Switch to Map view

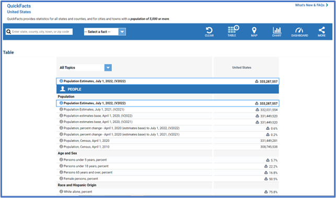(x=254, y=31)
